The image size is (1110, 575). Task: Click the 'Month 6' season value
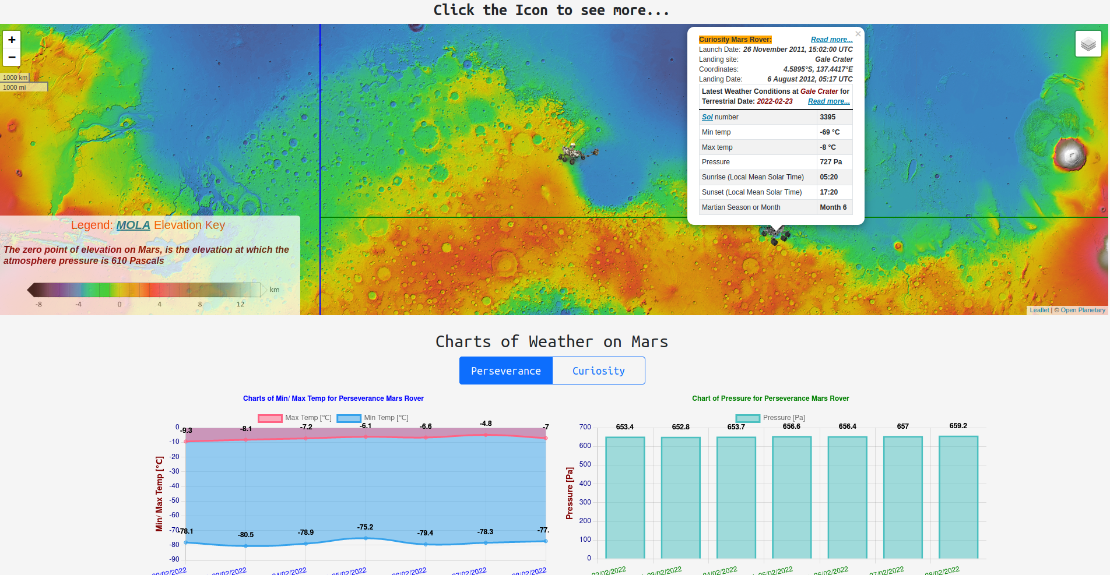tap(833, 207)
